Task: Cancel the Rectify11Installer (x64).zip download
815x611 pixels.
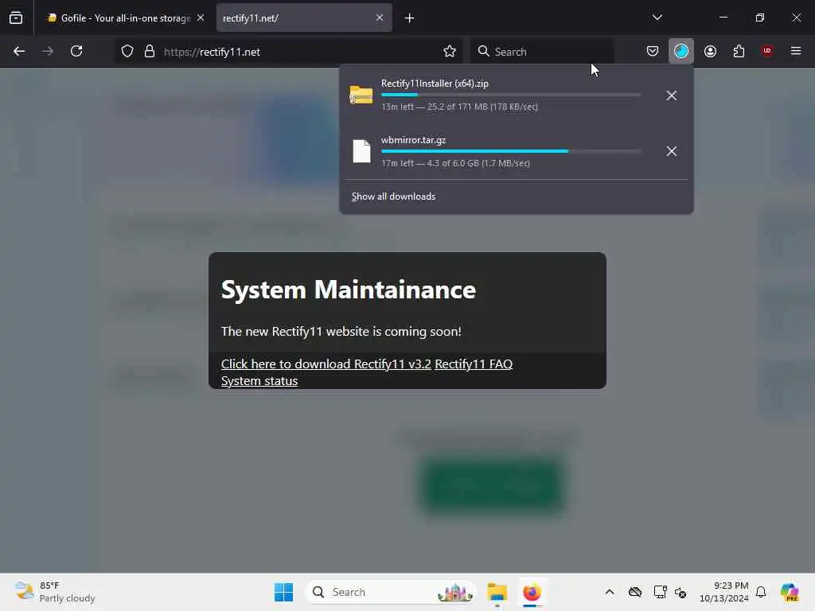Action: tap(672, 95)
